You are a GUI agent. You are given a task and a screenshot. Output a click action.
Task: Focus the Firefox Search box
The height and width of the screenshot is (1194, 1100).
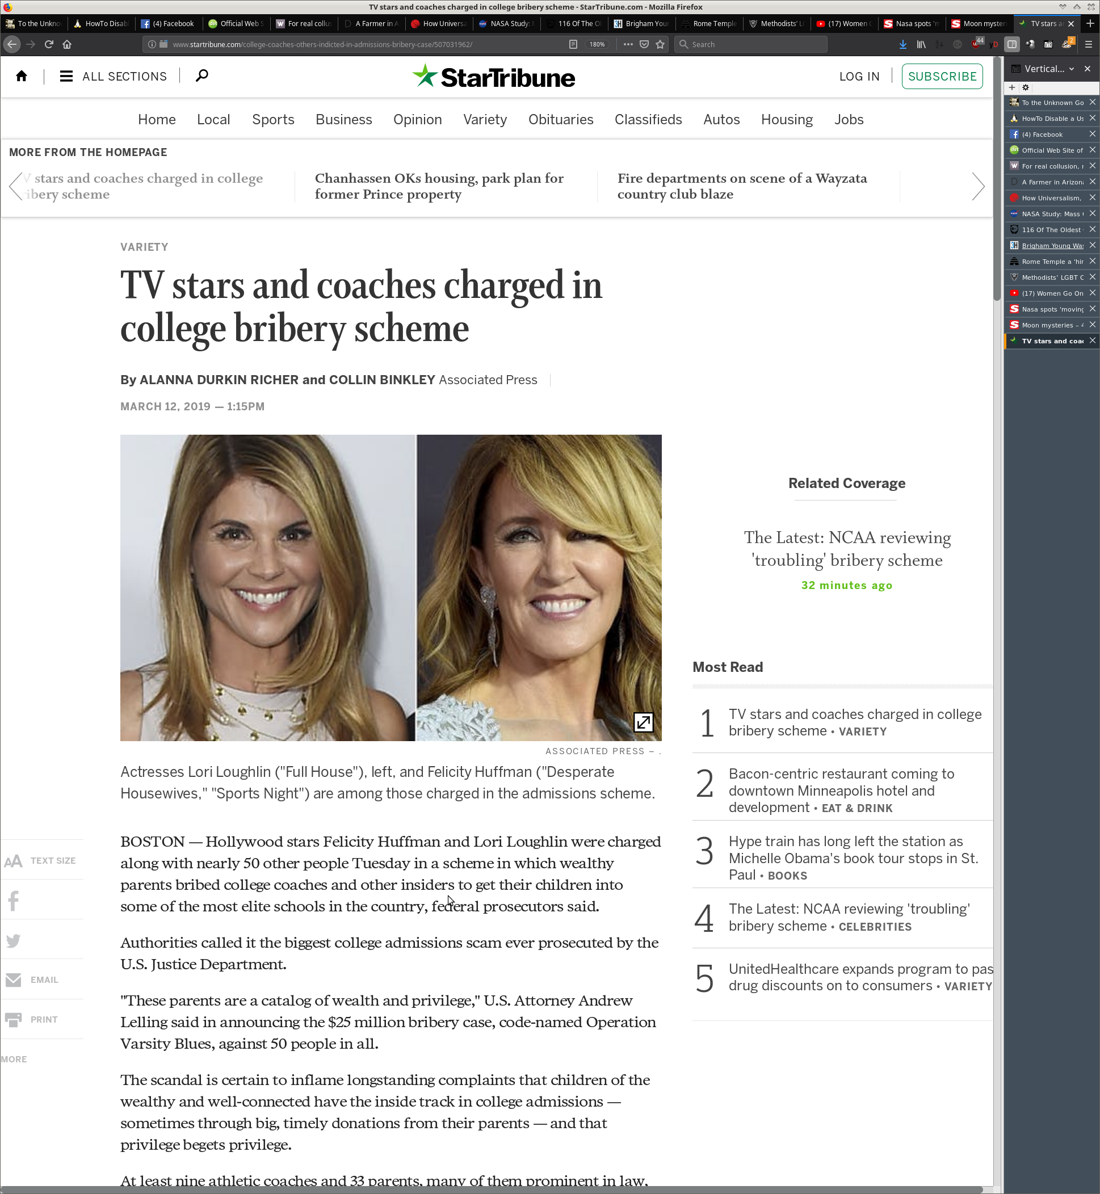(750, 44)
